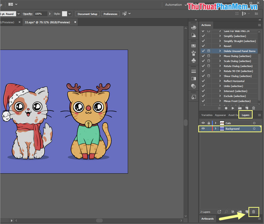Screen dimensions: 264x224
Task: Expand the Background layer
Action: click(215, 129)
